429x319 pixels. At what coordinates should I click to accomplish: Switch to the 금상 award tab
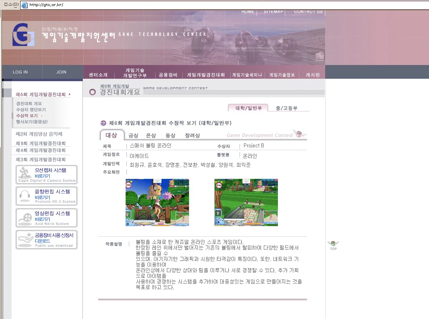(x=133, y=135)
